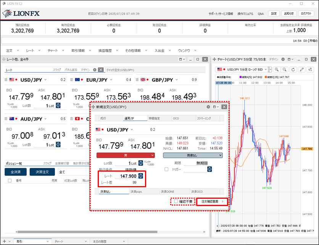Image resolution: width=319 pixels, height=245 pixels.
Task: Zoom in on the USD/JPY chart
Action: coord(277,70)
